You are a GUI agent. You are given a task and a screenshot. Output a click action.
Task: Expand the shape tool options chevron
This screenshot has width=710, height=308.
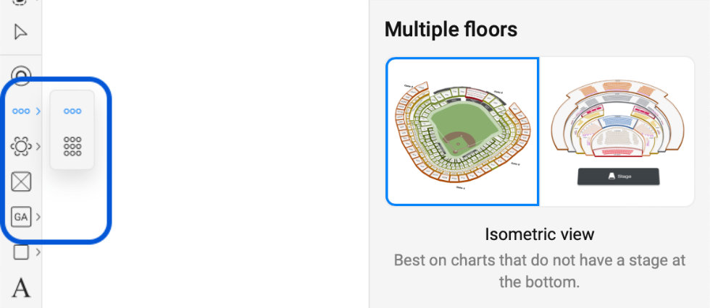point(38,252)
